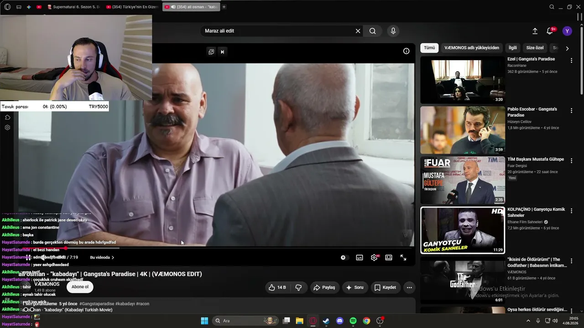Open the Opera sidebar extensions cube icon
The width and height of the screenshot is (584, 328).
coord(7,117)
